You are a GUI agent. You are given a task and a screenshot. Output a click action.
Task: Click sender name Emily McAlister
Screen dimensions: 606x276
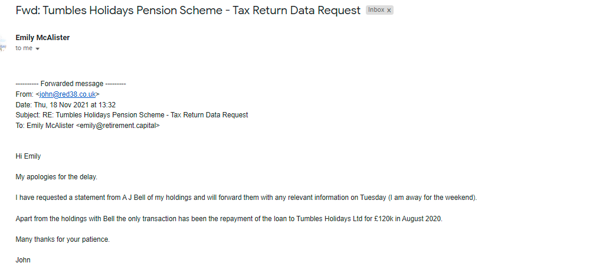point(42,37)
